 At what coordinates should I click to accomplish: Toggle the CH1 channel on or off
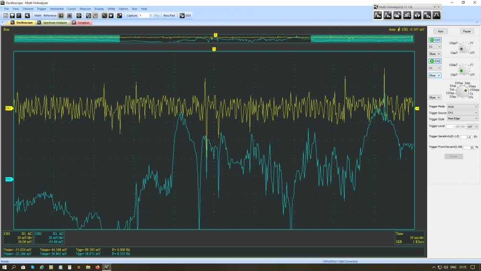pyautogui.click(x=435, y=39)
